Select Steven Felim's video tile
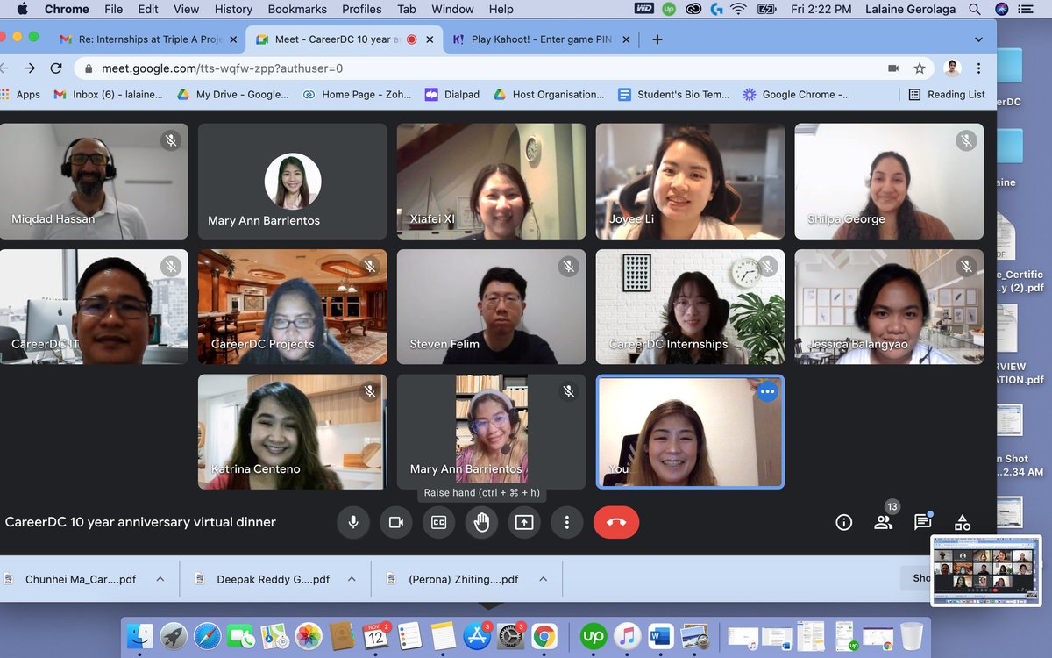The height and width of the screenshot is (658, 1052). (x=491, y=307)
